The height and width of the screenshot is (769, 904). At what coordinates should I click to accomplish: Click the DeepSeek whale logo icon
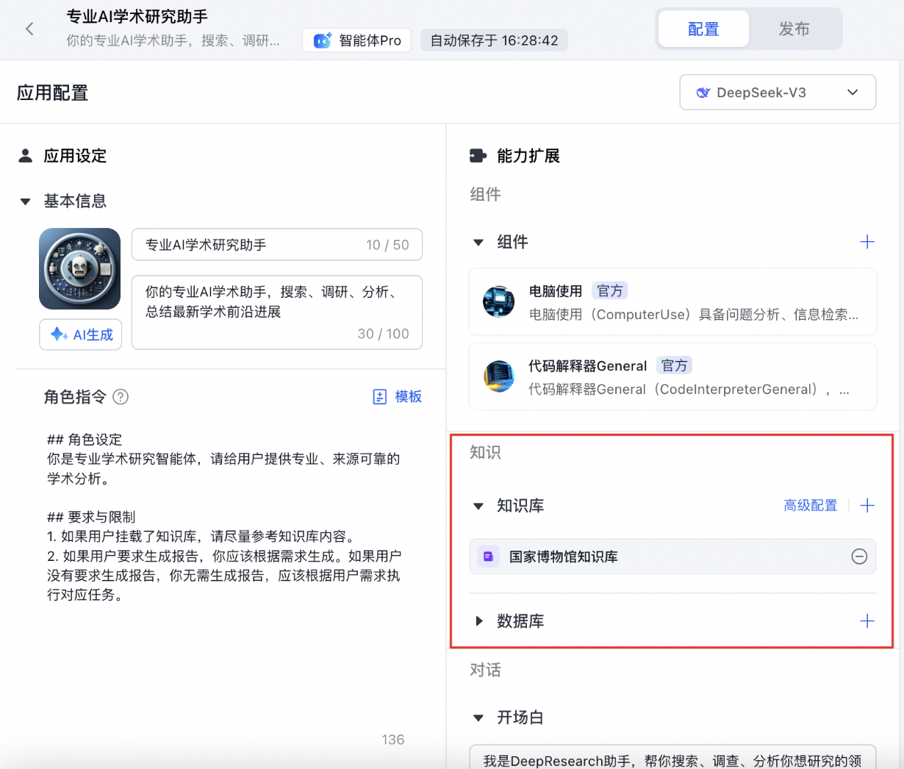703,93
